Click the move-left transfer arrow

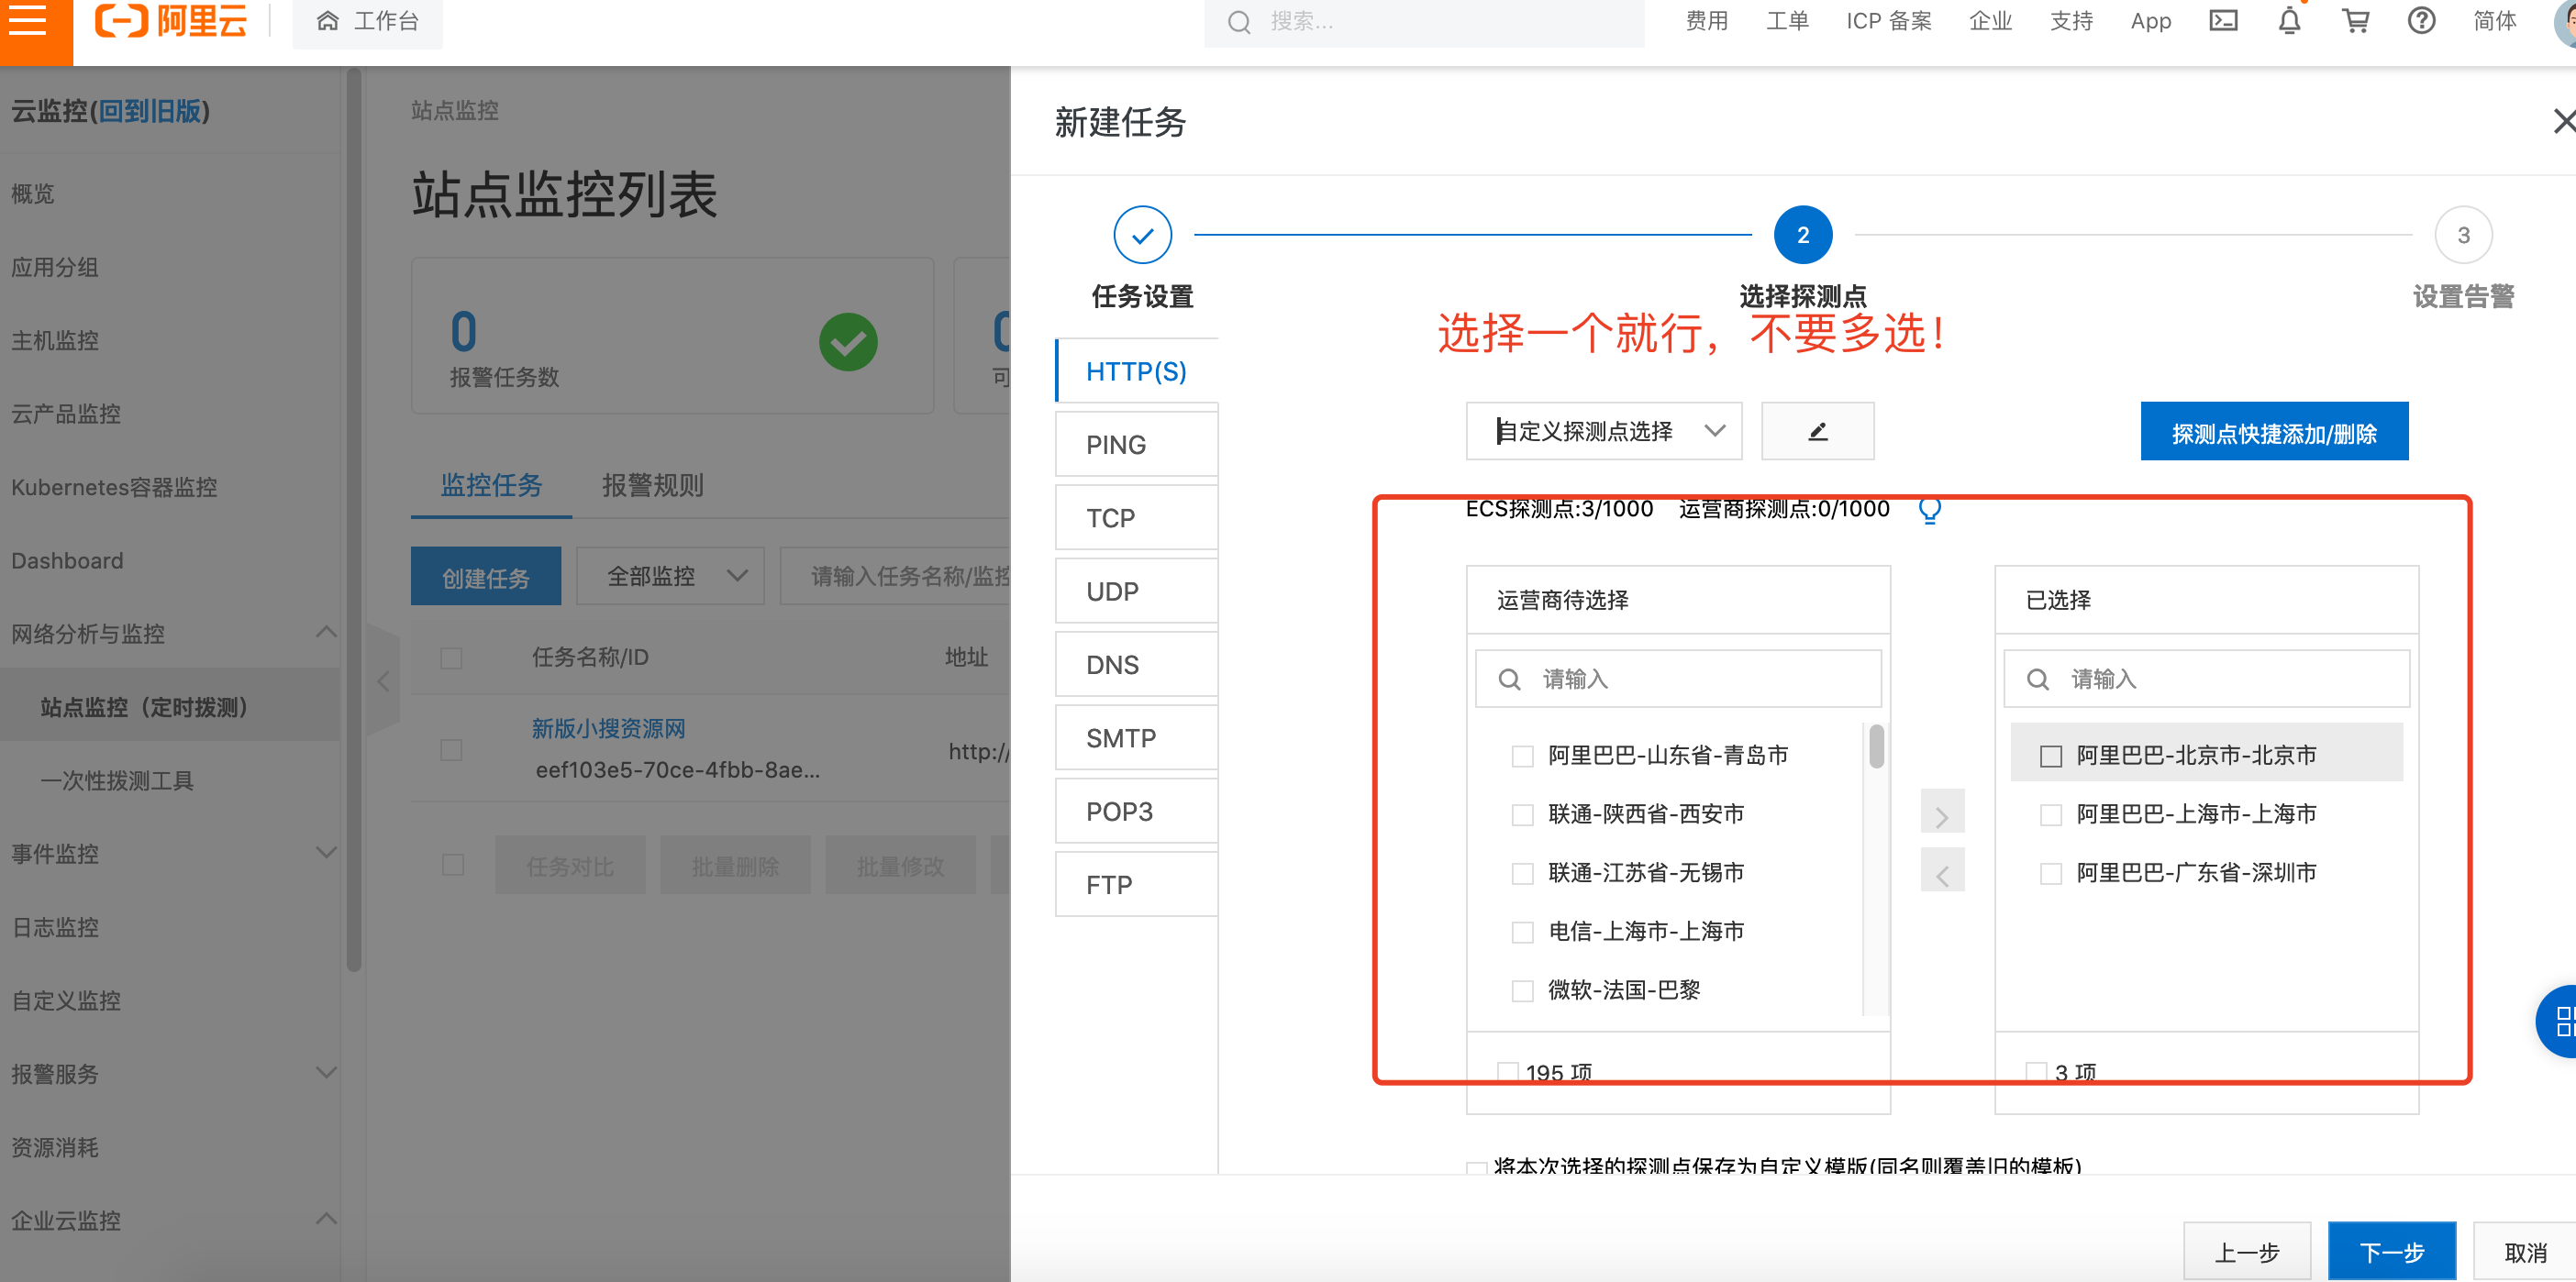[1942, 872]
